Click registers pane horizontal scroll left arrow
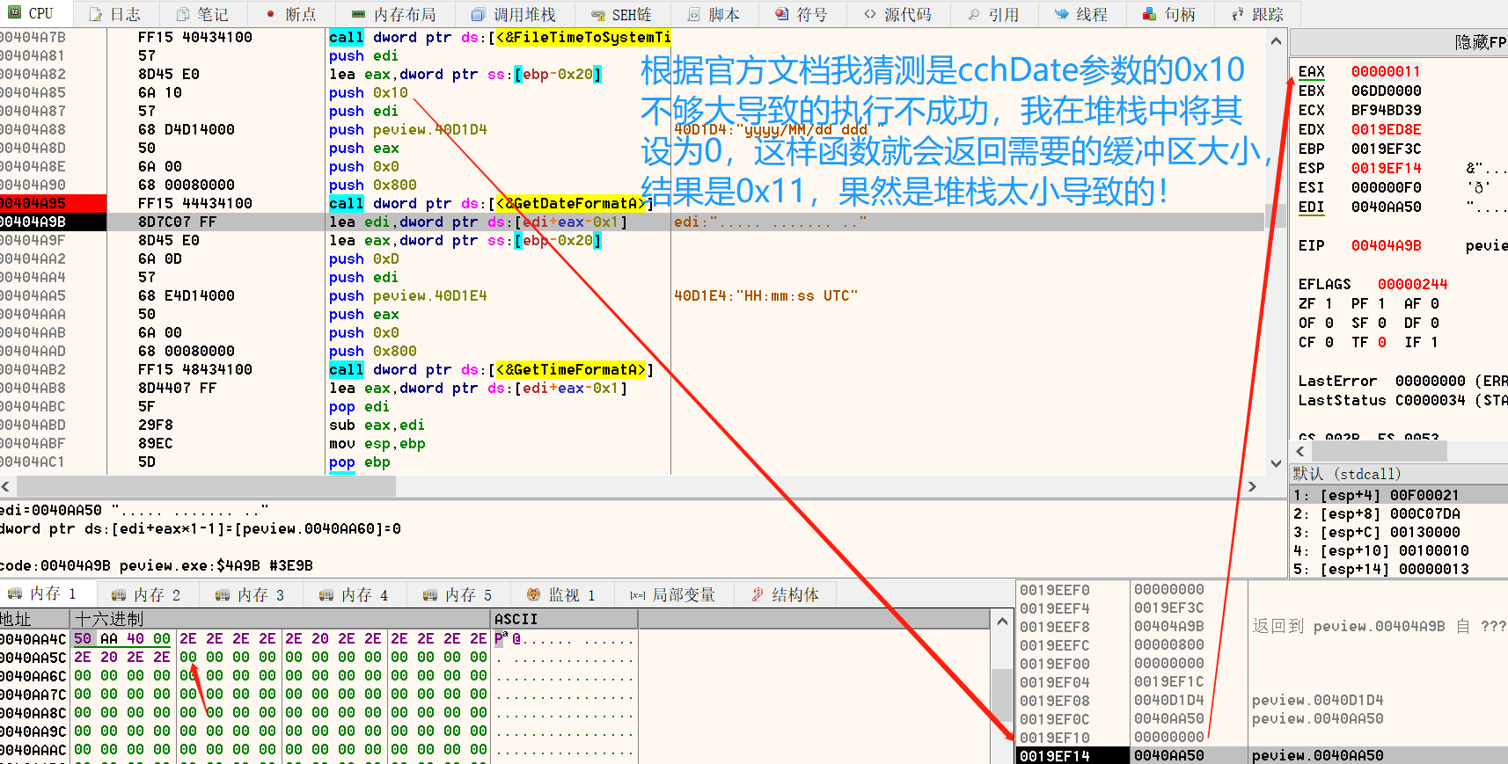1508x764 pixels. pos(1300,451)
